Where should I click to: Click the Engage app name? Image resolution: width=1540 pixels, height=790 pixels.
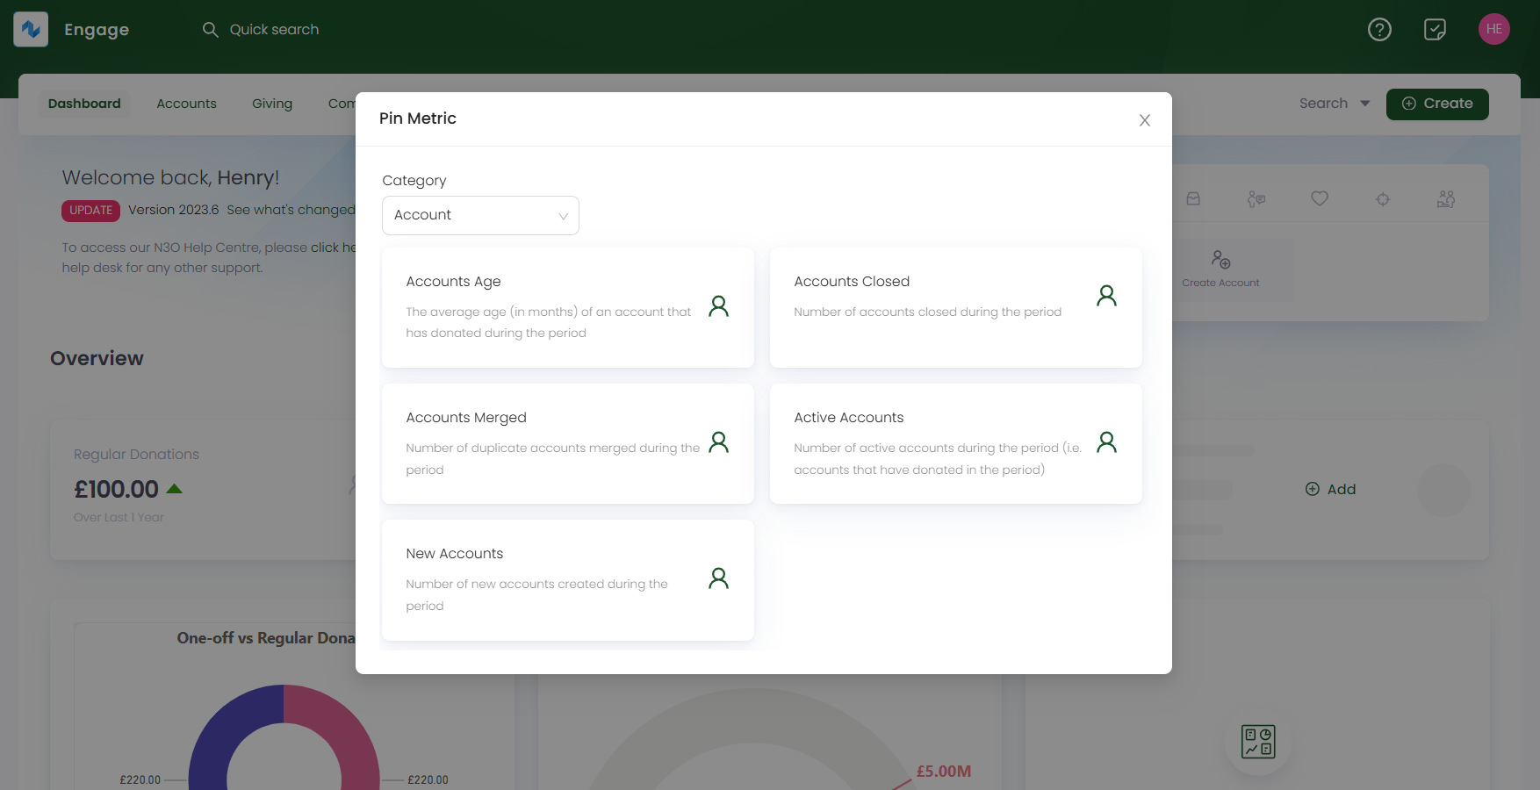coord(97,30)
